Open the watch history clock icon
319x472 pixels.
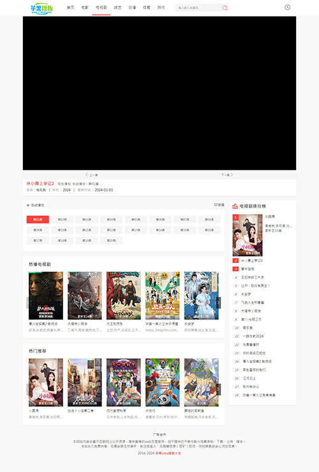(x=288, y=7)
